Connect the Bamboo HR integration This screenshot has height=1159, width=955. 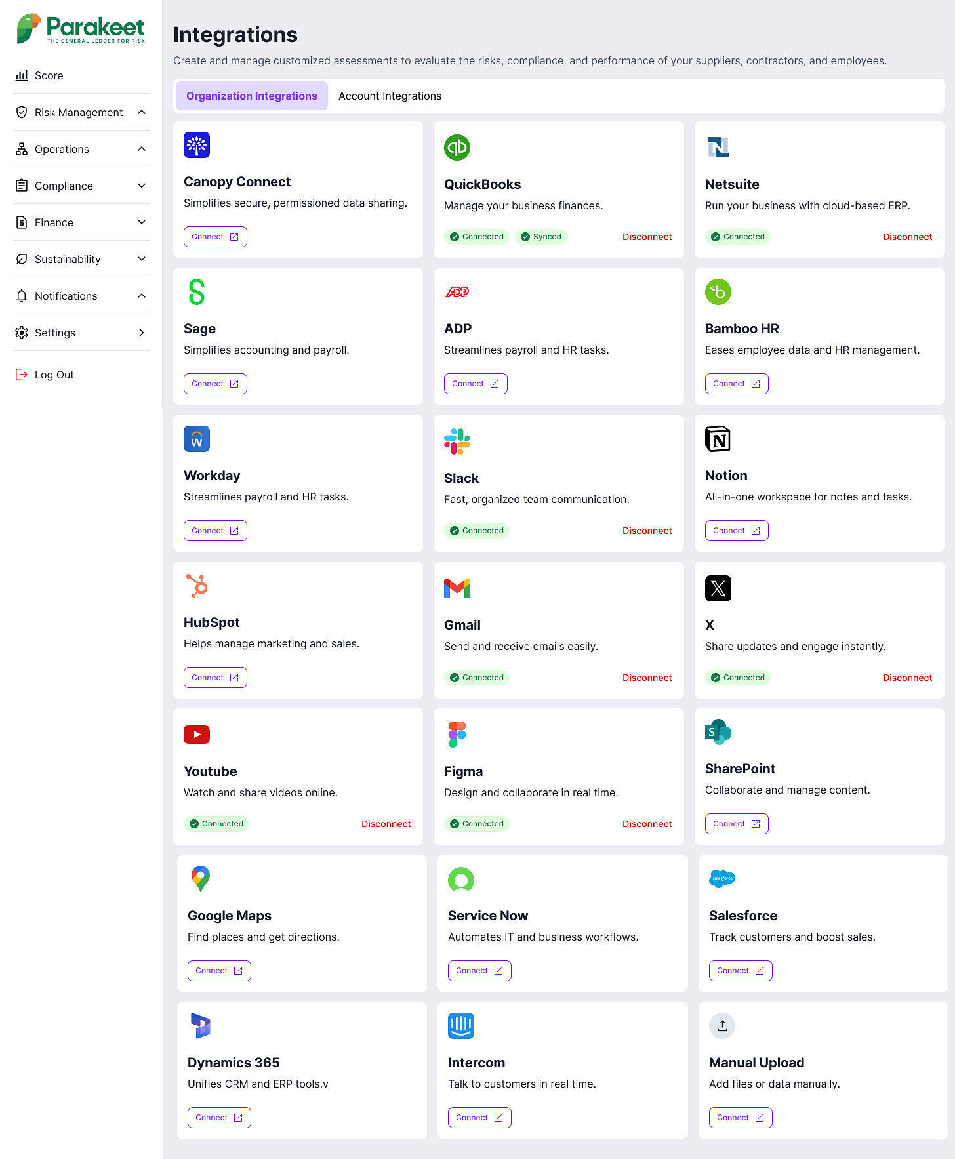737,384
